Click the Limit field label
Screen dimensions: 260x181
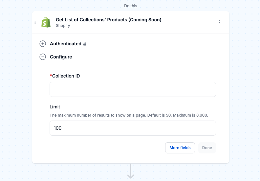coord(55,107)
